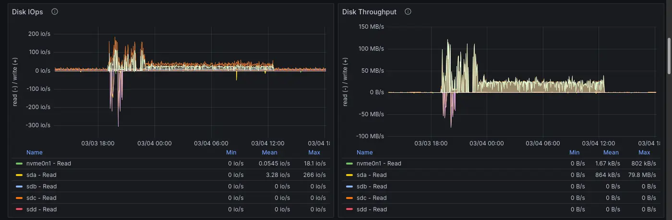The width and height of the screenshot is (672, 220).
Task: Sort Disk IOps legend by Mean column
Action: [x=269, y=153]
